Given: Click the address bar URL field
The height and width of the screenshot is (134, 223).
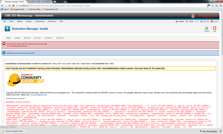Looking at the screenshot, I should [111, 6].
